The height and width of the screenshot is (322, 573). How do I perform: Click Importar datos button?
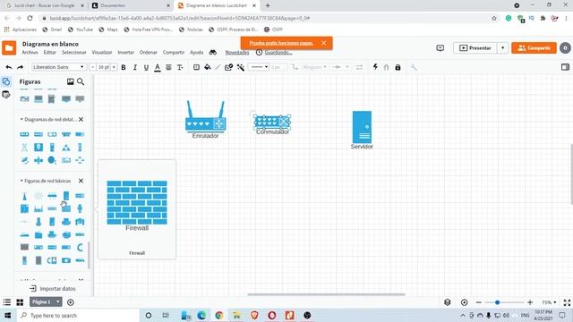tap(53, 289)
